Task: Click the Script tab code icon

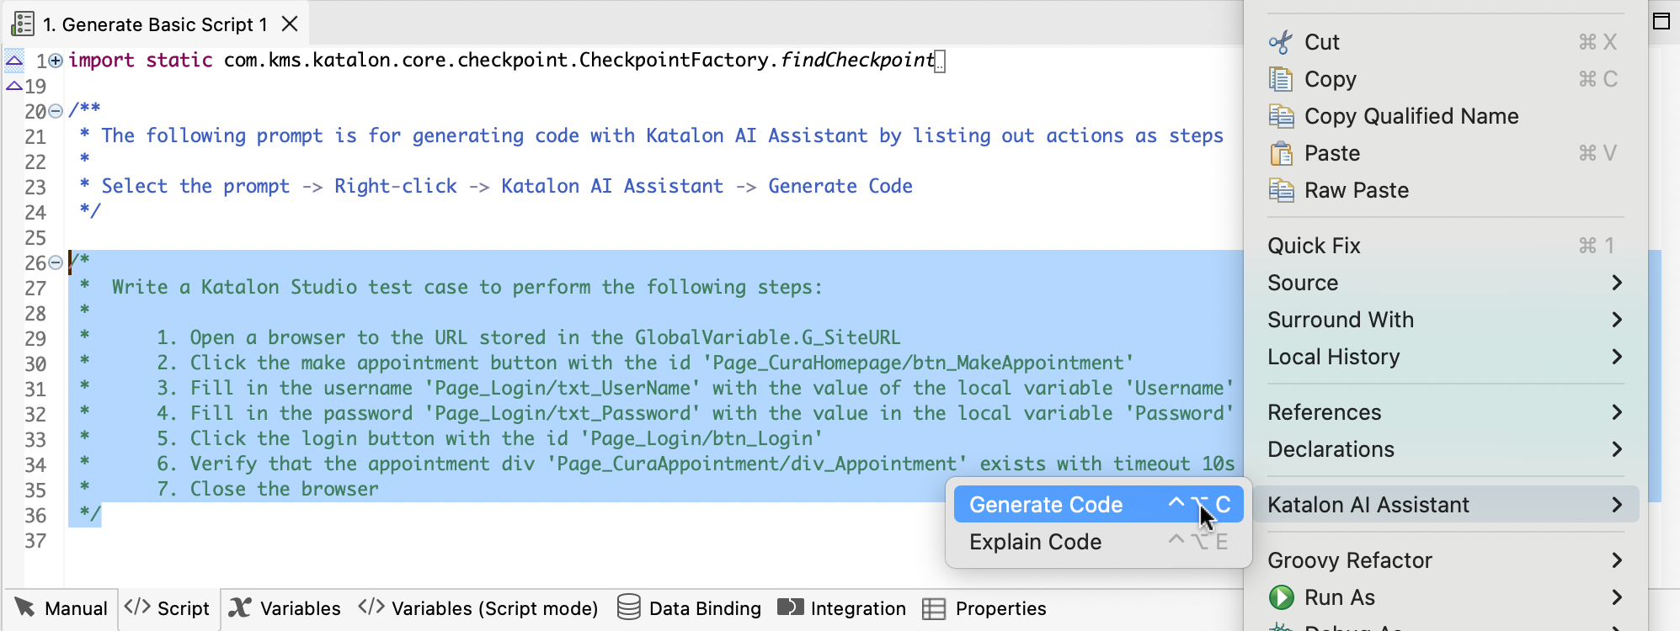Action: coord(137,607)
